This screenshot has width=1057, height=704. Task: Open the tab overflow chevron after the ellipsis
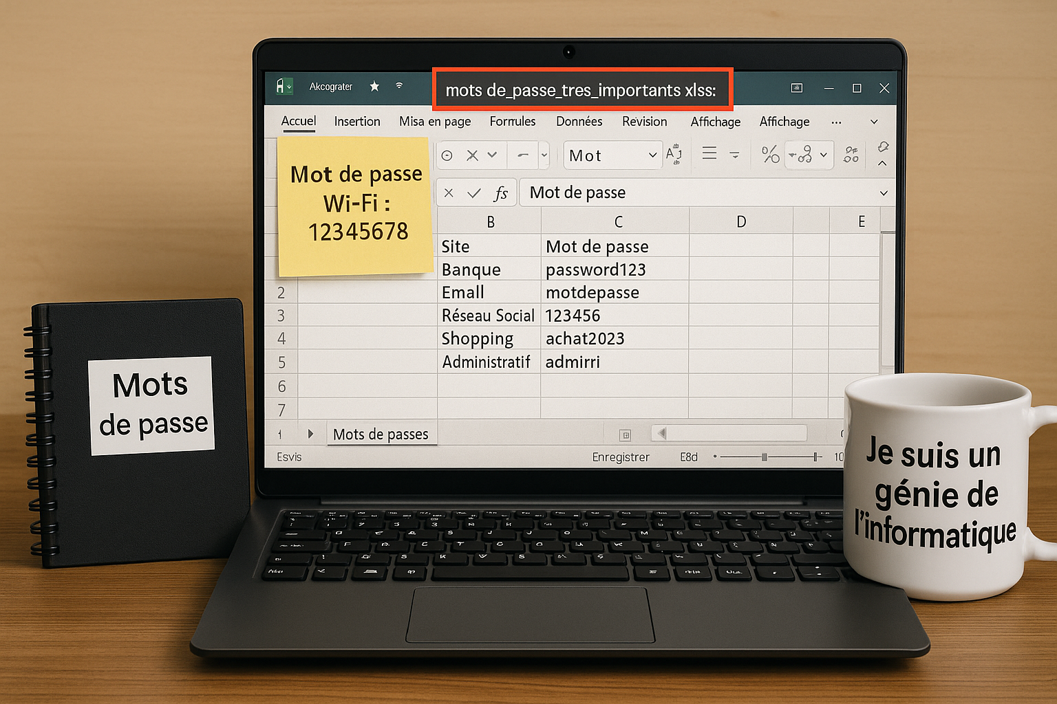coord(874,122)
